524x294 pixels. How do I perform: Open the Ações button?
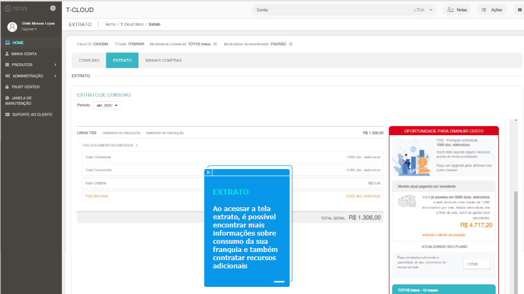(x=492, y=10)
